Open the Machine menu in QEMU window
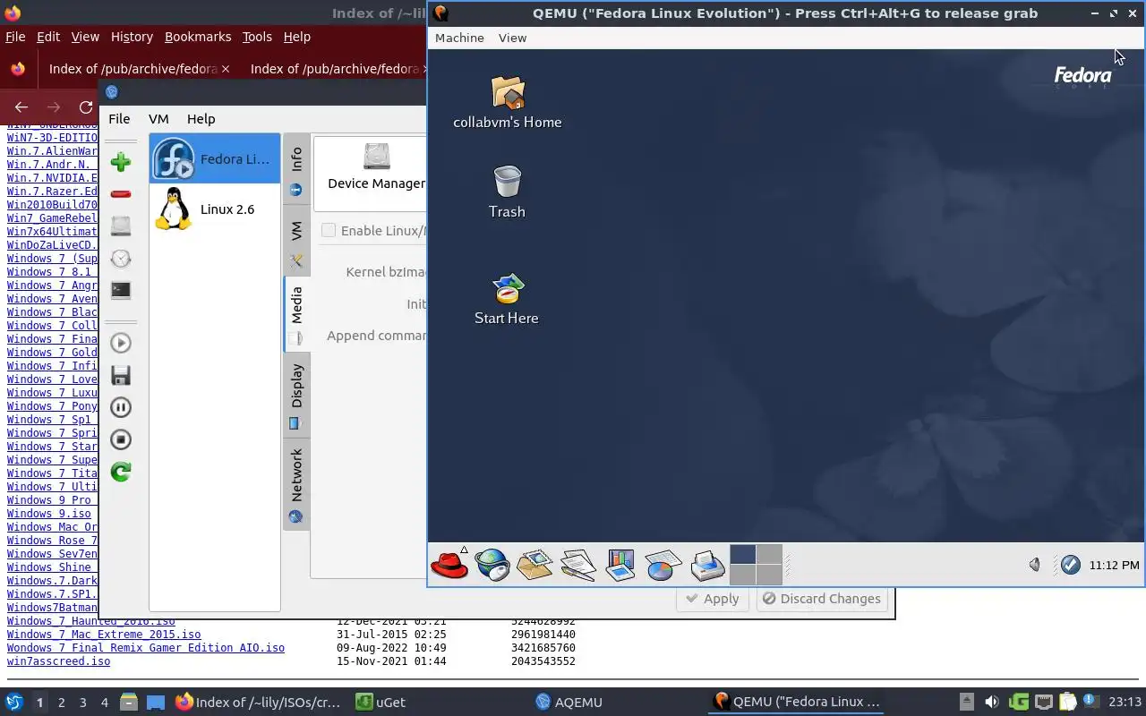Image resolution: width=1146 pixels, height=716 pixels. coord(459,38)
